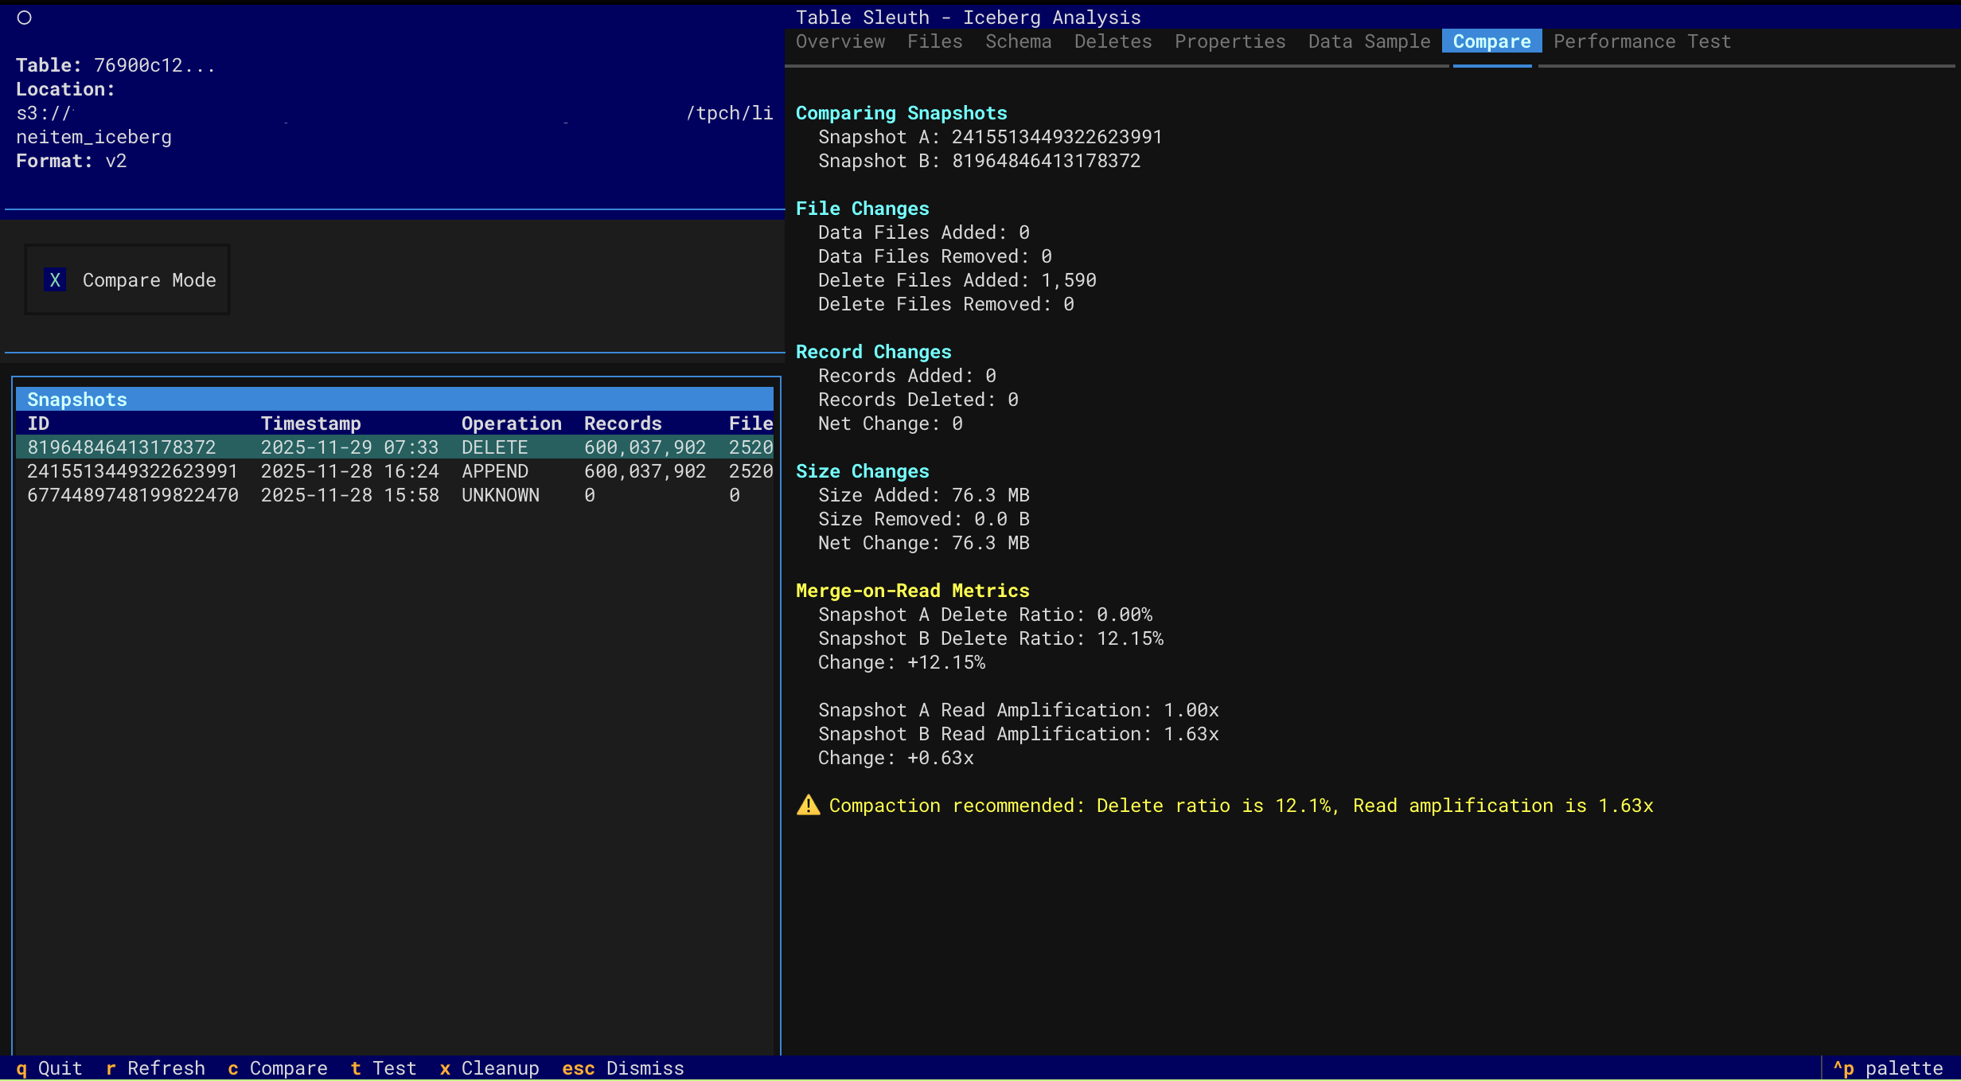This screenshot has height=1081, width=1961.
Task: Switch to Performance Test tab
Action: point(1641,41)
